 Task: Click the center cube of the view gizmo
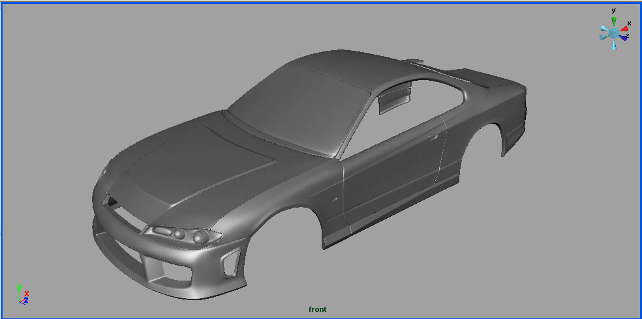pos(614,33)
